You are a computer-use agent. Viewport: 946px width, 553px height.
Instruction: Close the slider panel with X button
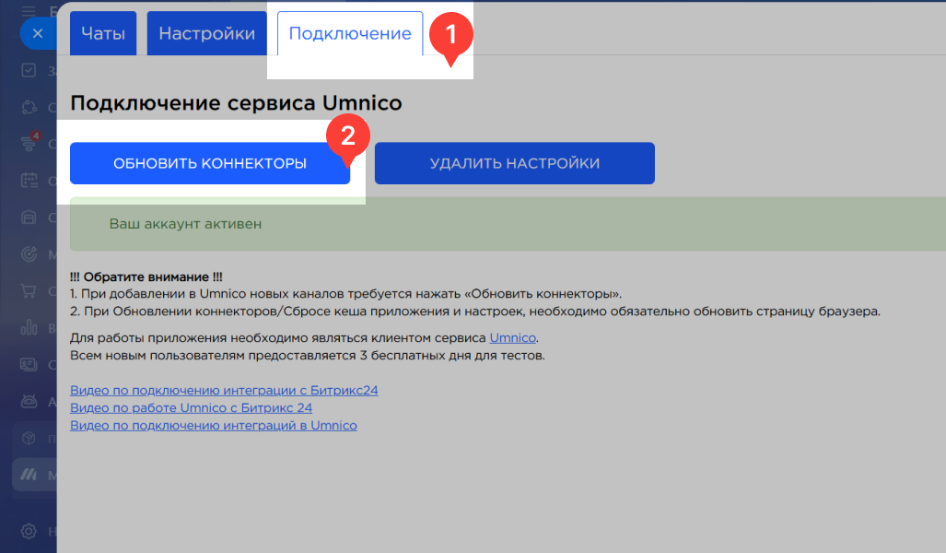click(37, 33)
